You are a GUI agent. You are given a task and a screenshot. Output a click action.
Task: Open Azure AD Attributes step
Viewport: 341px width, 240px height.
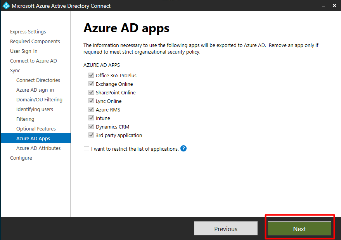click(38, 148)
